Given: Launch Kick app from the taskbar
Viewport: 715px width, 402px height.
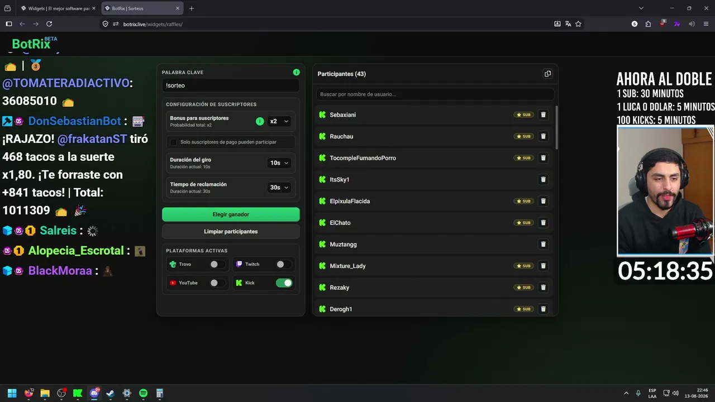Looking at the screenshot, I should tap(78, 393).
